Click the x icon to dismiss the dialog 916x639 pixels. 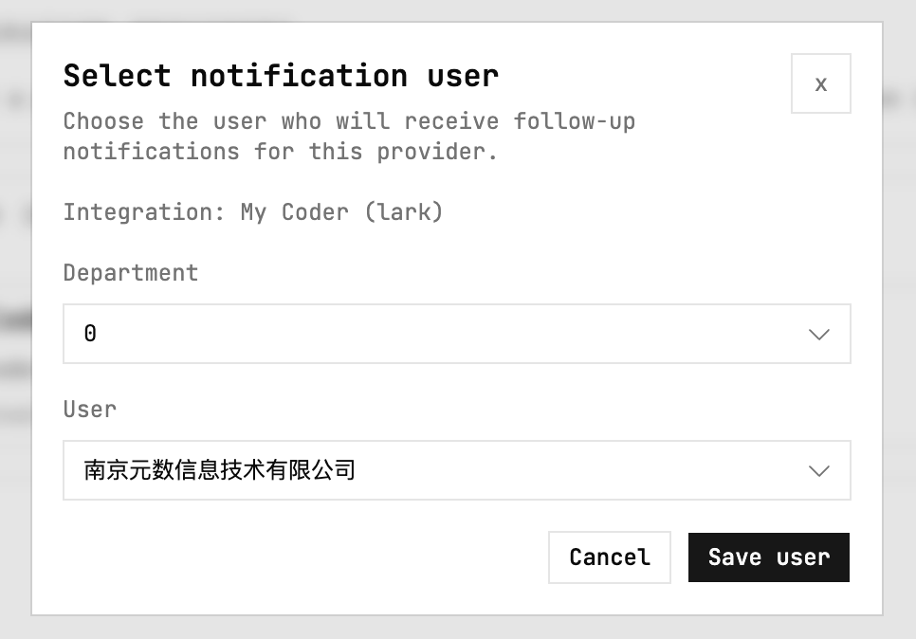click(820, 83)
